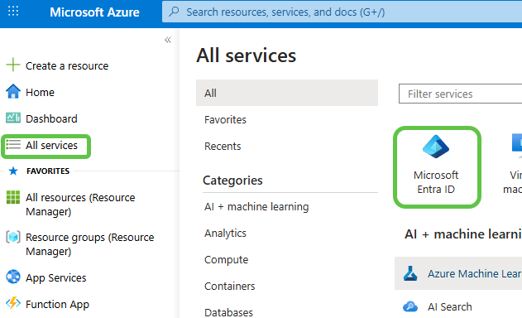
Task: Collapse the sidebar with the double chevron
Action: point(168,41)
